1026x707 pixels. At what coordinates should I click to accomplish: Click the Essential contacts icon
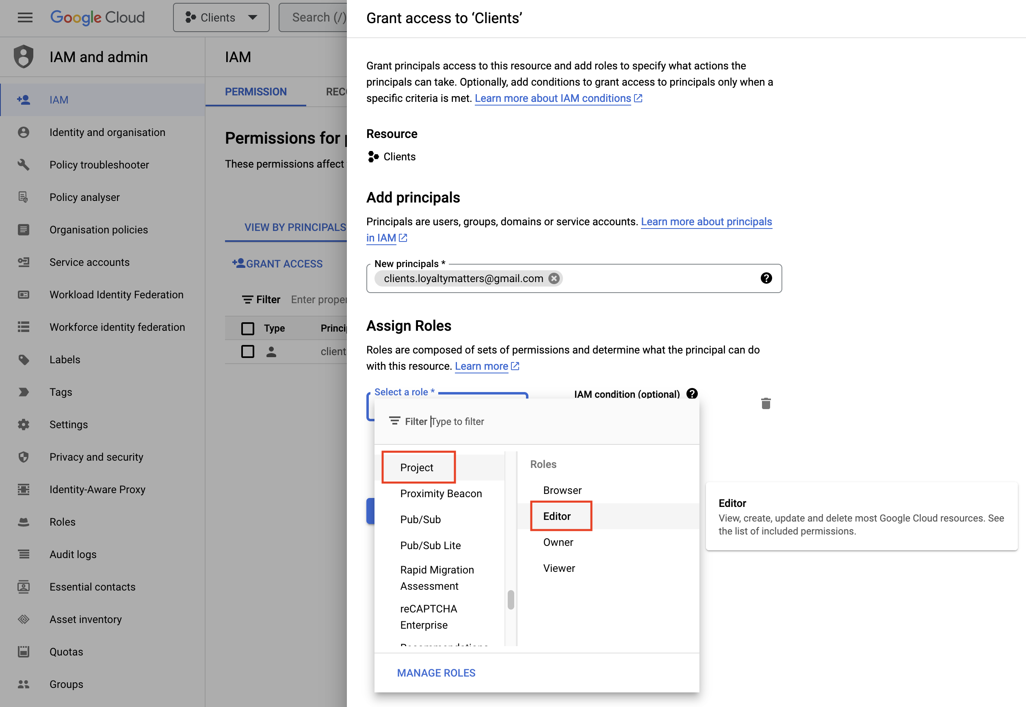click(24, 586)
